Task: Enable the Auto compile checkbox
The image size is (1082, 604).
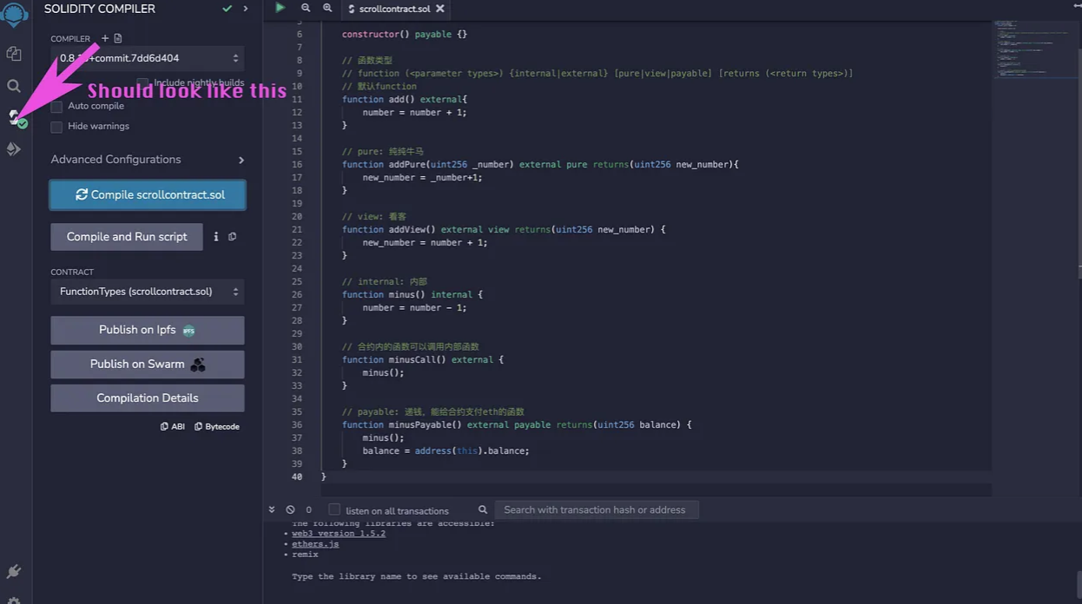Action: point(56,107)
